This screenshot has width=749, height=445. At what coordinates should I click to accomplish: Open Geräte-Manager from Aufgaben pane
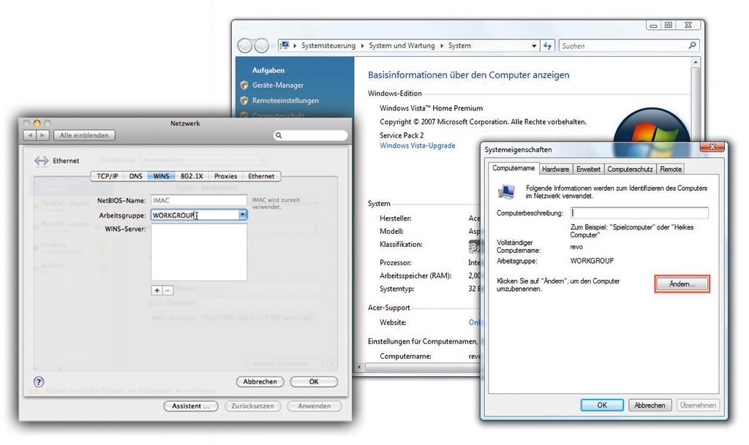coord(277,85)
